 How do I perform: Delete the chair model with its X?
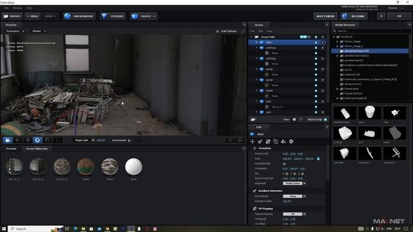(x=323, y=43)
